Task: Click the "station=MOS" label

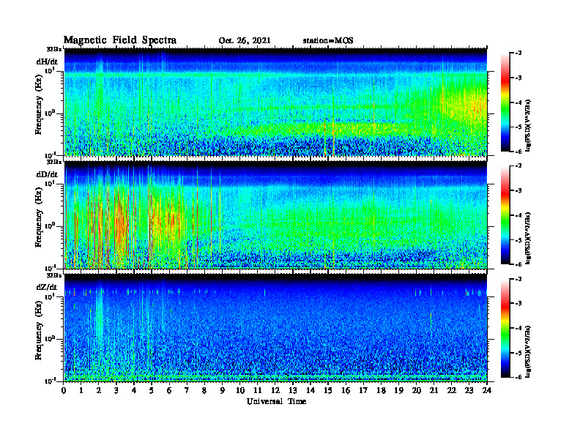Action: [x=328, y=41]
